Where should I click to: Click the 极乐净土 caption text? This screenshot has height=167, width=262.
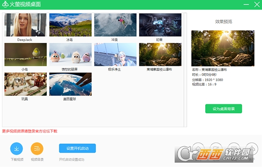click(x=114, y=69)
